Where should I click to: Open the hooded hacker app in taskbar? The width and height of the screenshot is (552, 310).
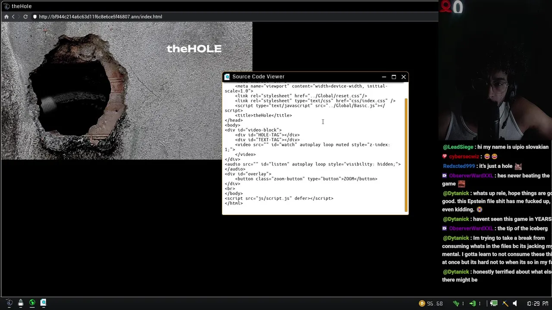[20, 303]
